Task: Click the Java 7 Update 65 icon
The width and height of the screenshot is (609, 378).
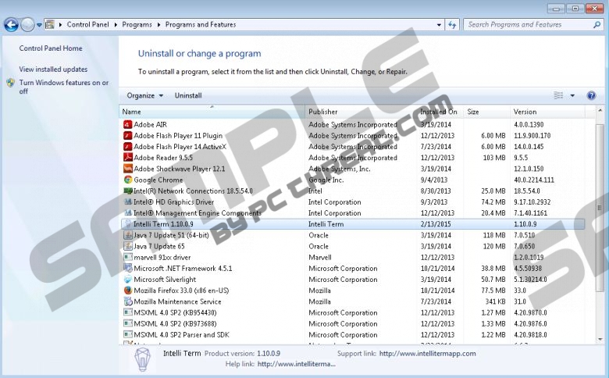Action: tap(128, 246)
